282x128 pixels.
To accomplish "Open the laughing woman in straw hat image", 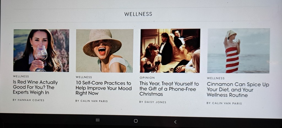I will click(x=104, y=51).
